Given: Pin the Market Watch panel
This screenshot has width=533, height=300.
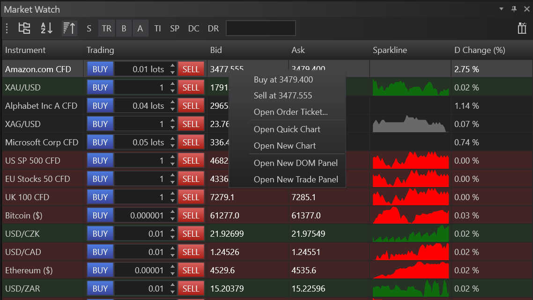Looking at the screenshot, I should click(x=514, y=9).
